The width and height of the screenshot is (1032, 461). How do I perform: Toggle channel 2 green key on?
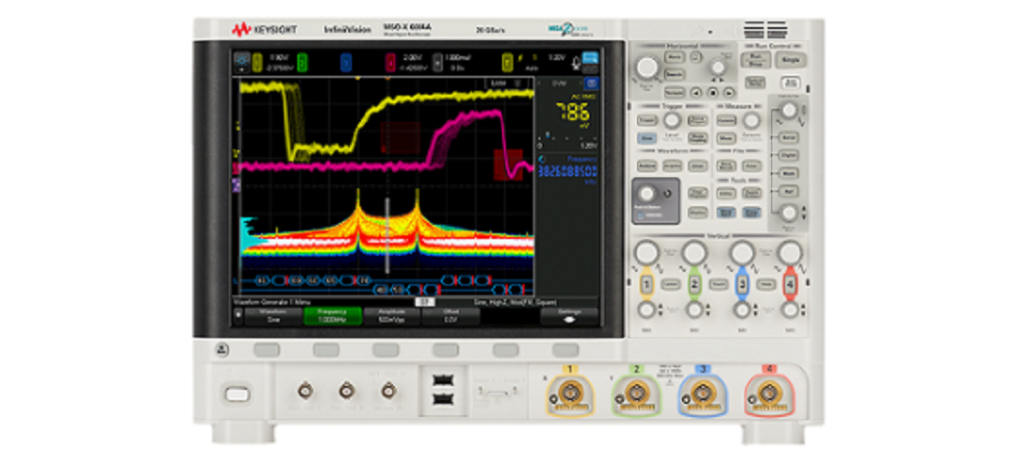click(x=694, y=284)
